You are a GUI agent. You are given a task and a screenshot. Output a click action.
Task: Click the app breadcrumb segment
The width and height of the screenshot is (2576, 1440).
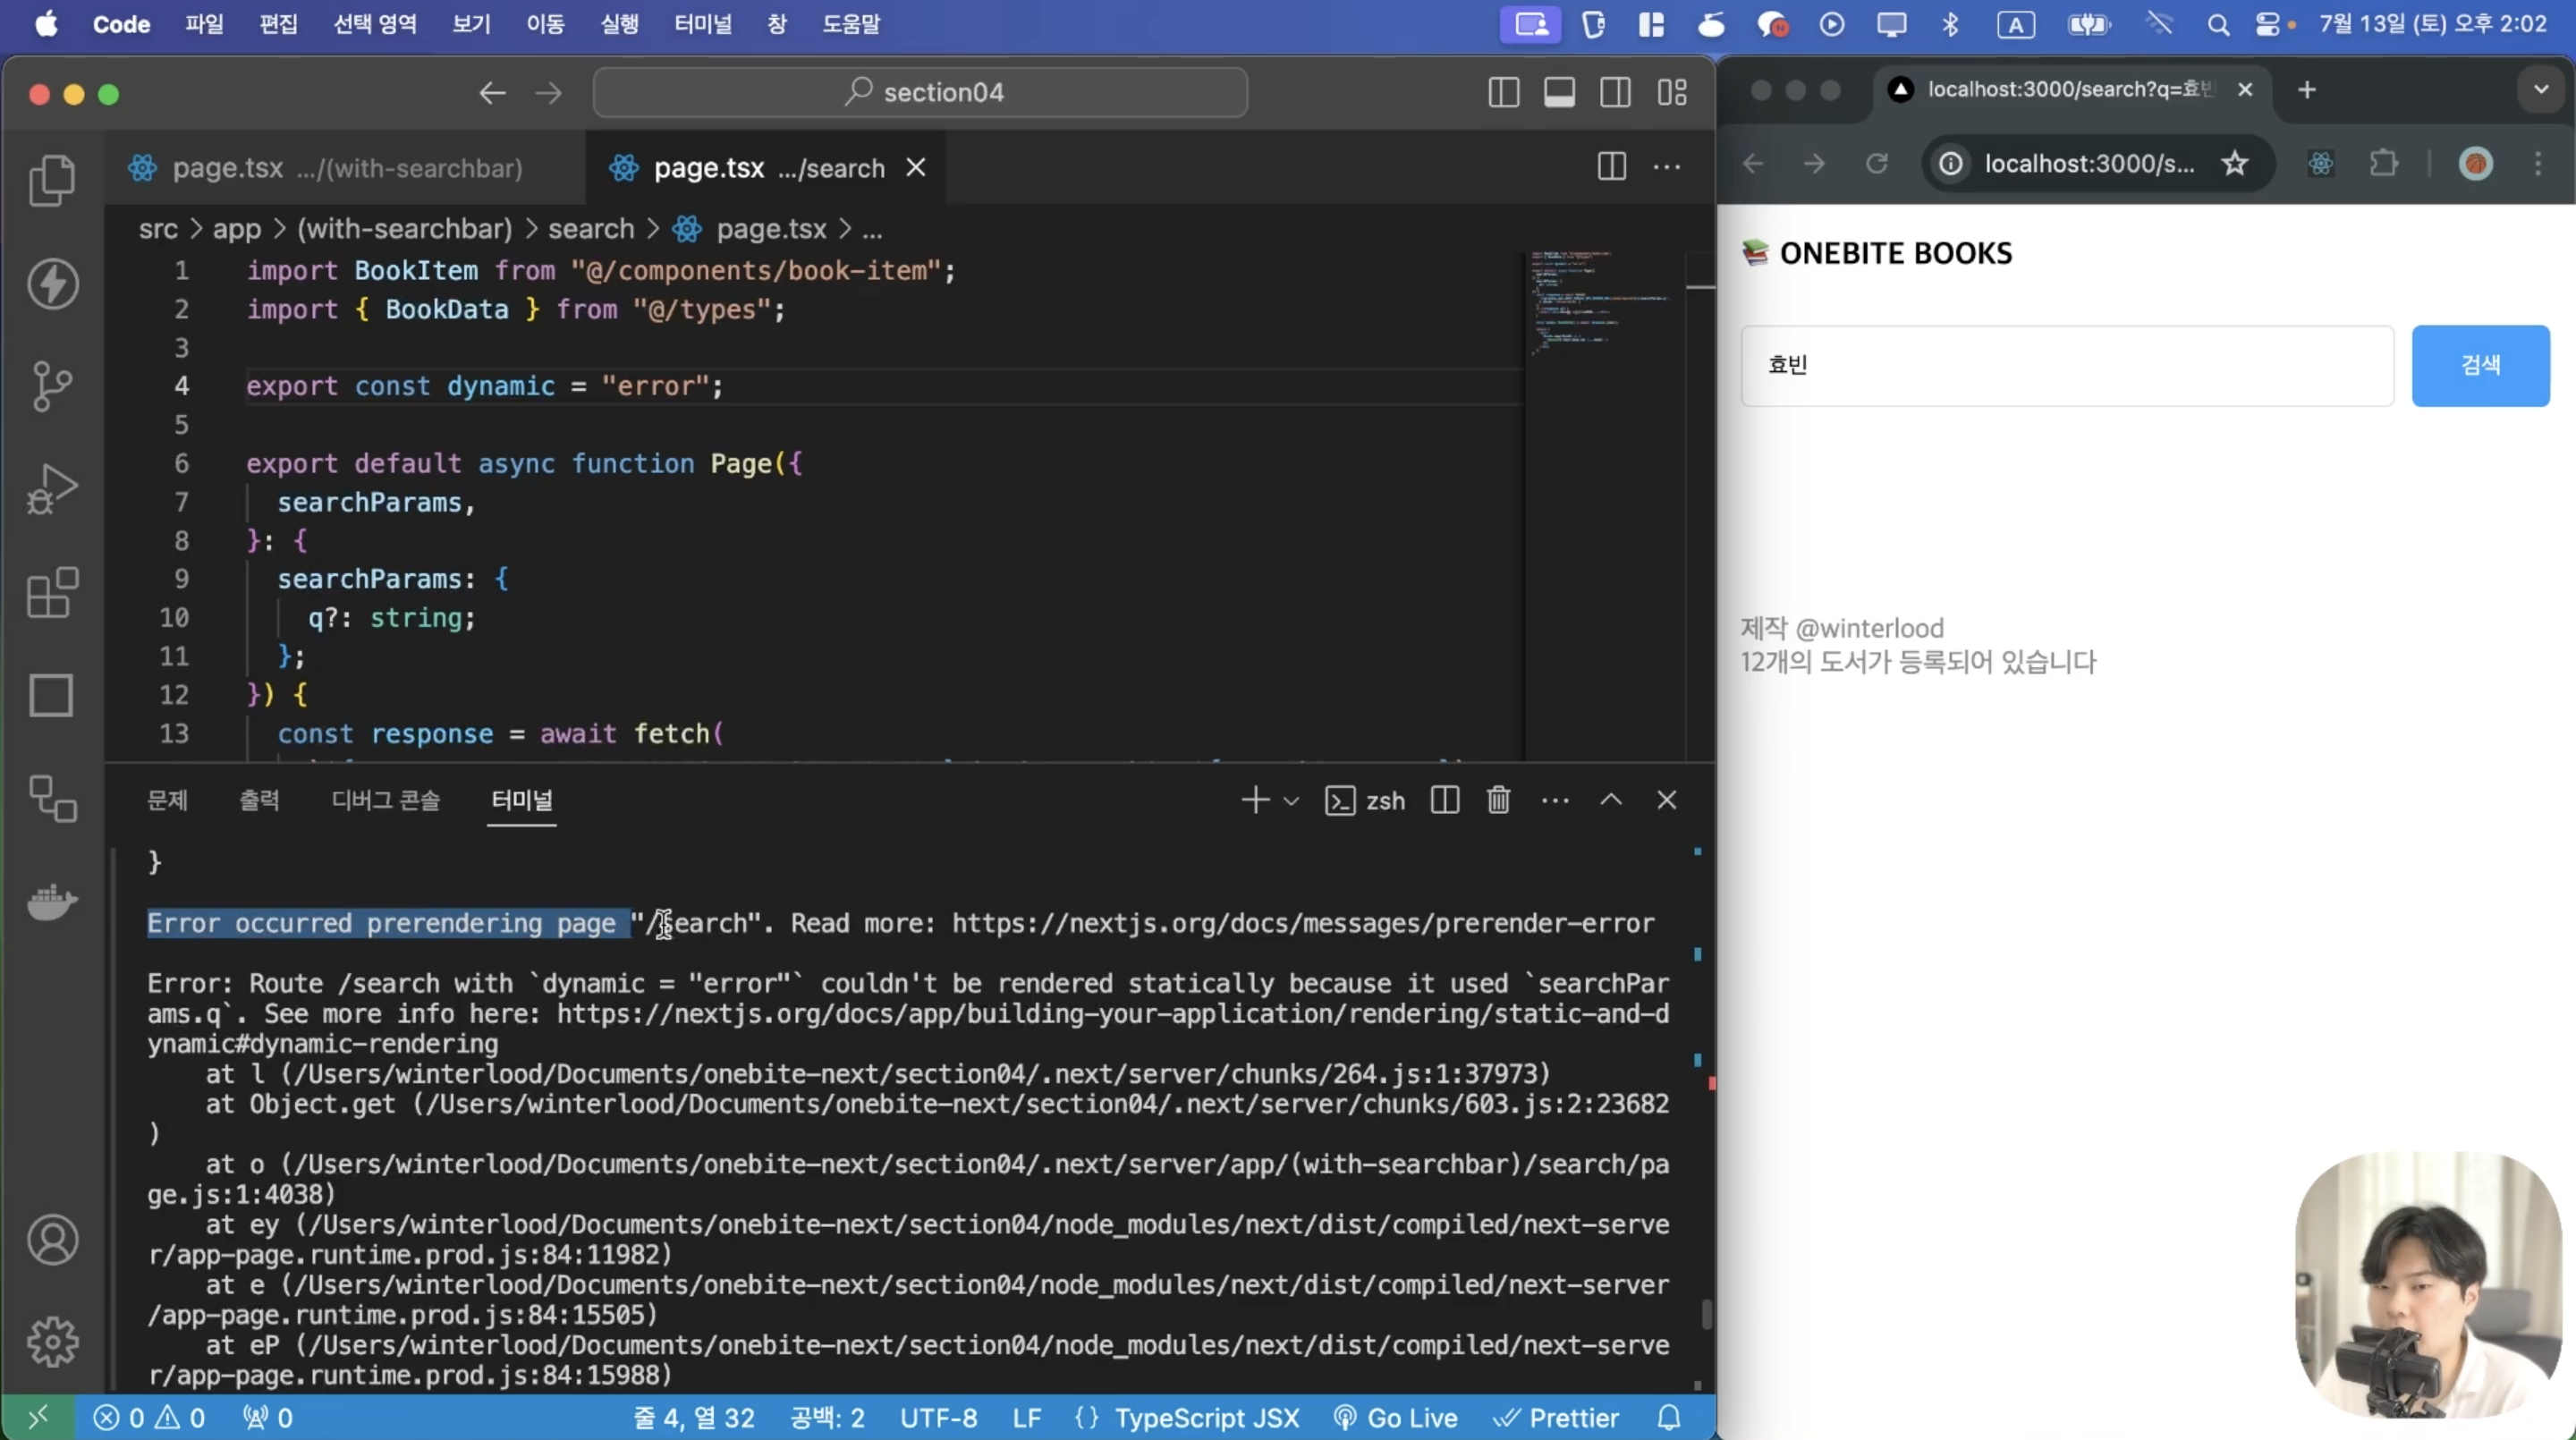pos(236,229)
